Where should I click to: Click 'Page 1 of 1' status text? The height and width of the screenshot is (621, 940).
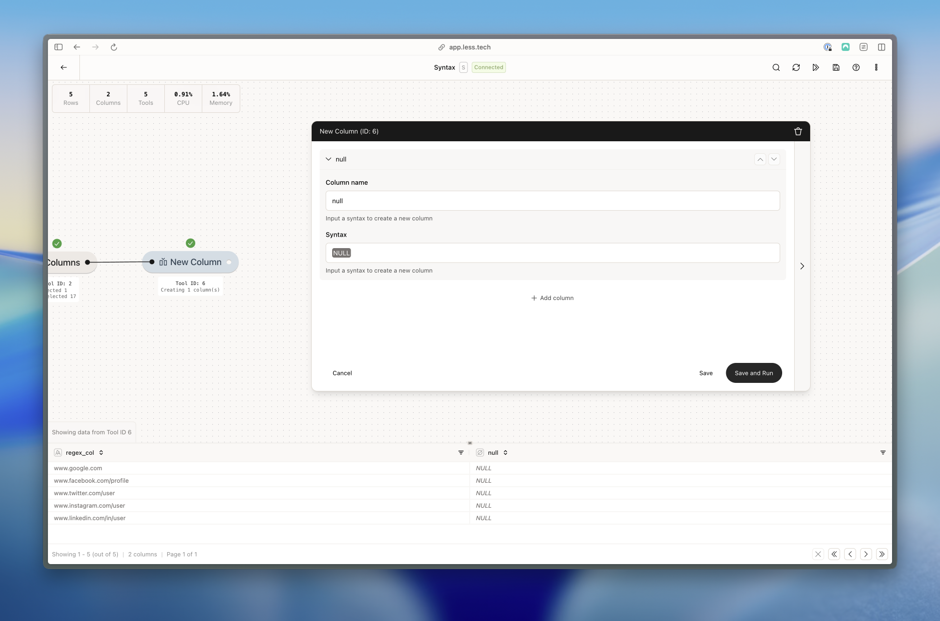(x=182, y=554)
